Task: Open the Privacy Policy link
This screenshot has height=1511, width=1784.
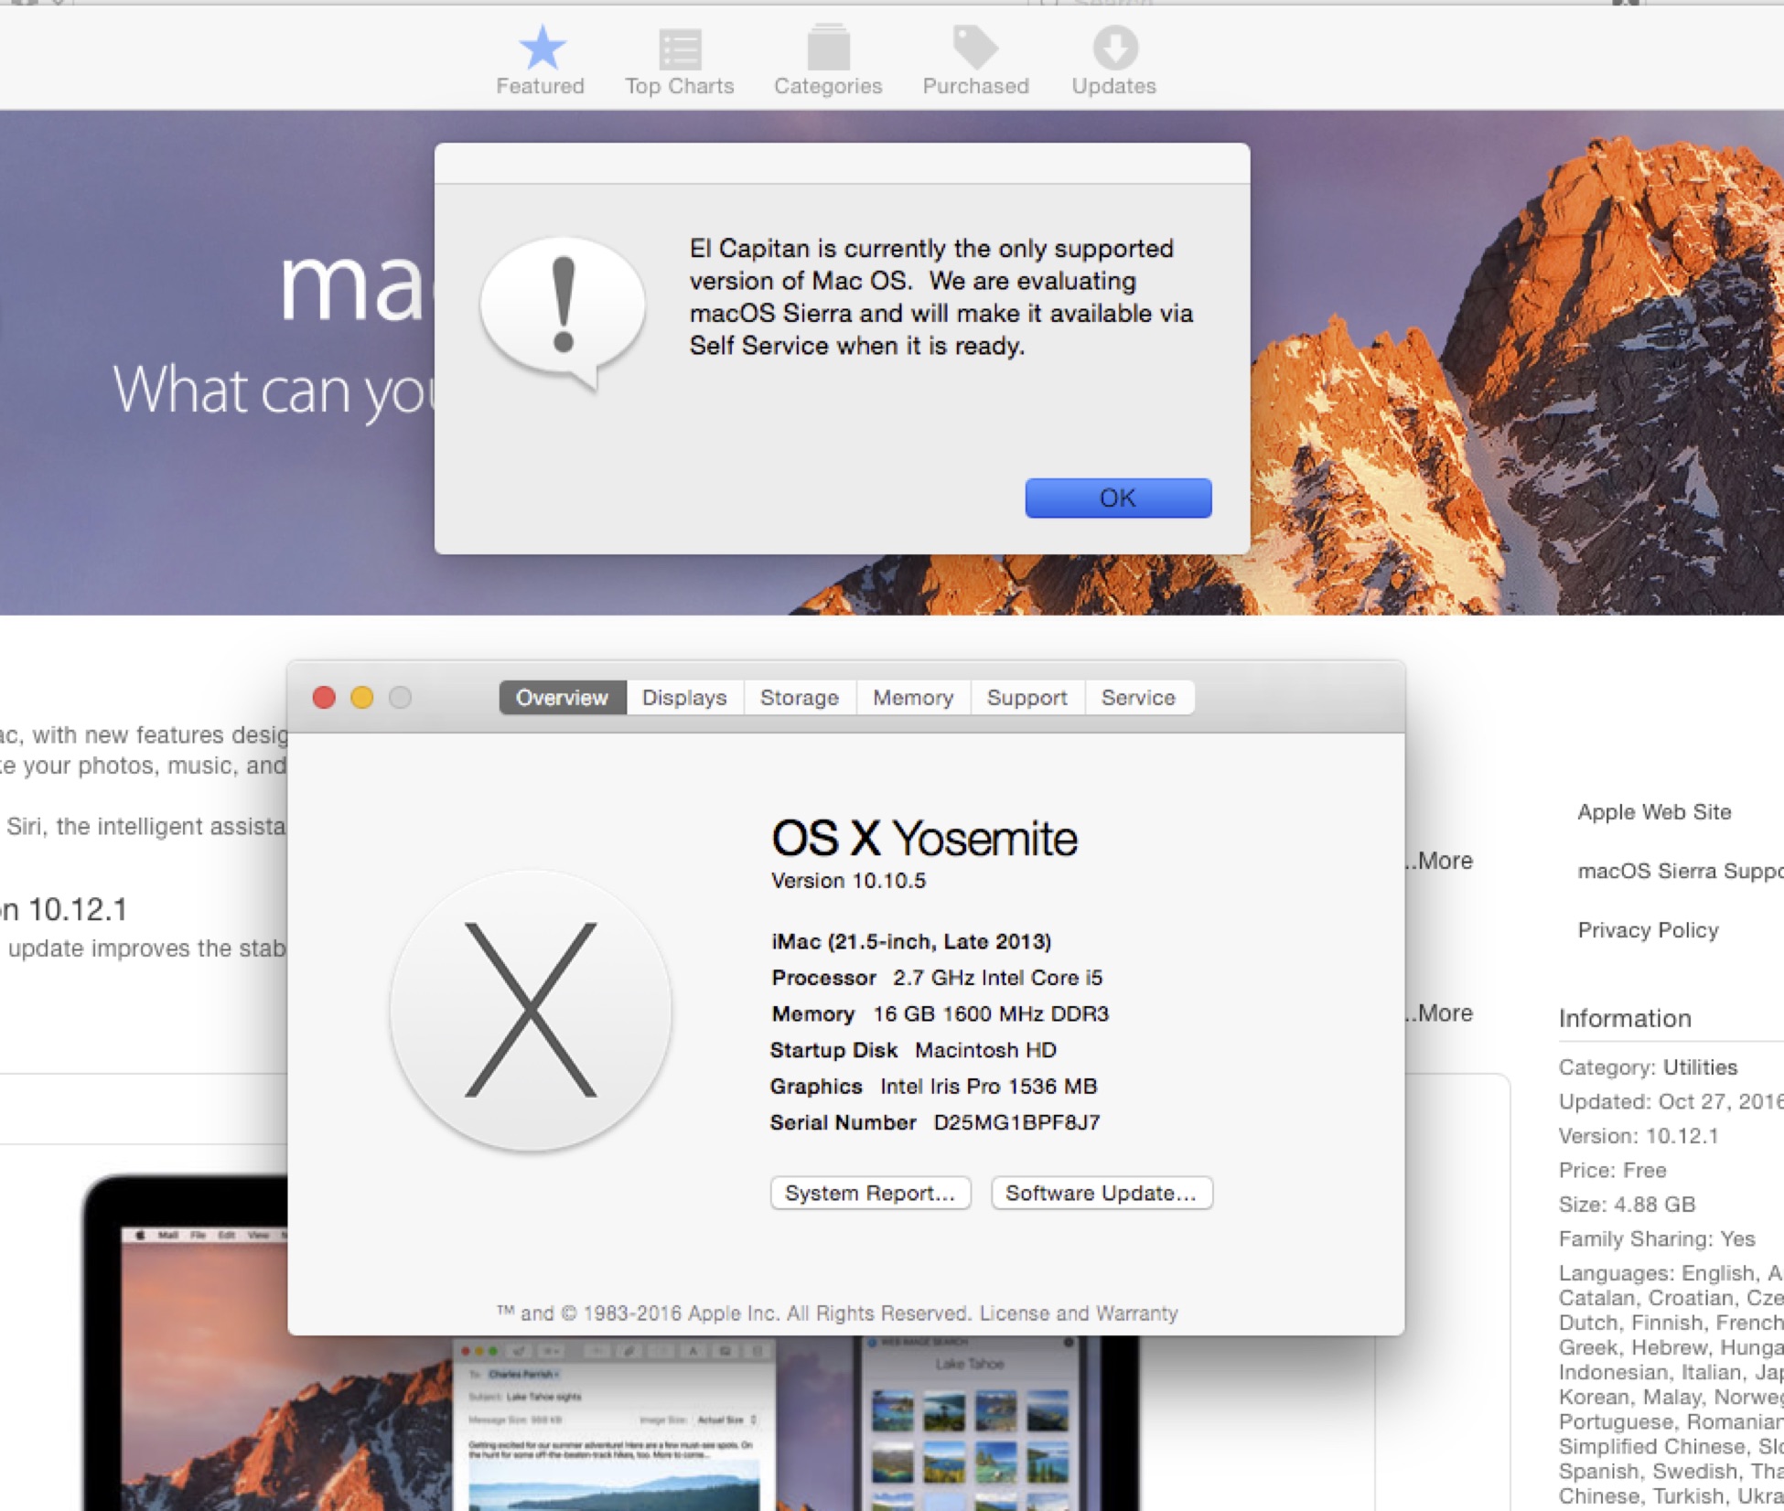Action: click(x=1648, y=930)
